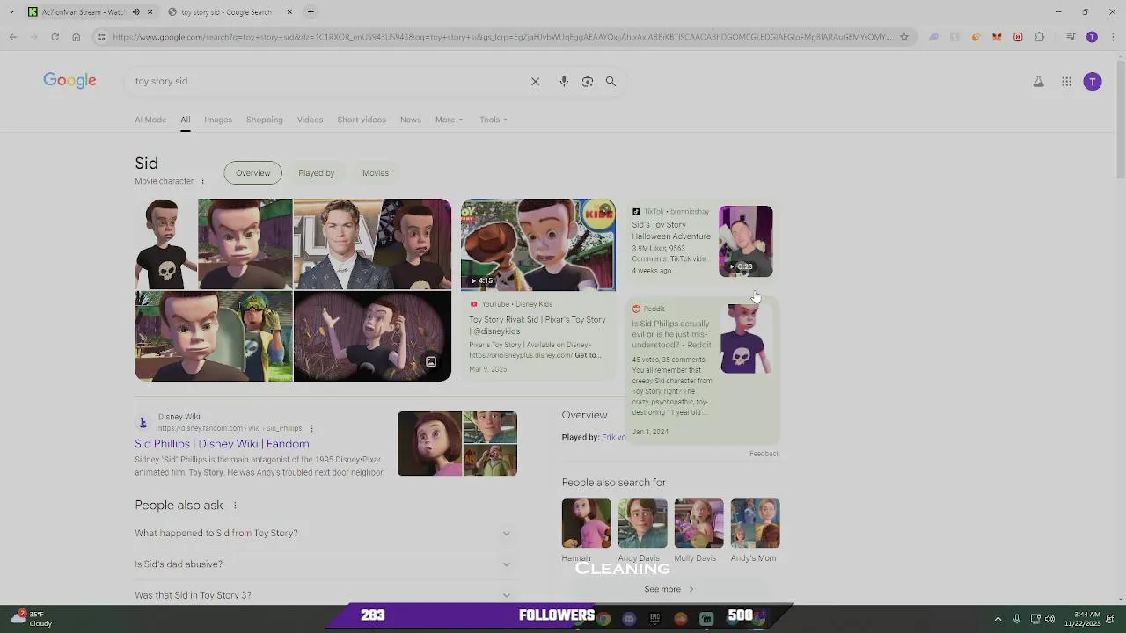This screenshot has width=1126, height=633.
Task: Open the tab search dropdown arrow
Action: pyautogui.click(x=11, y=12)
